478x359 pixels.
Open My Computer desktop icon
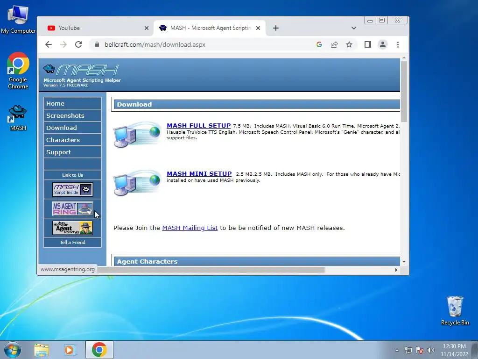tap(18, 20)
